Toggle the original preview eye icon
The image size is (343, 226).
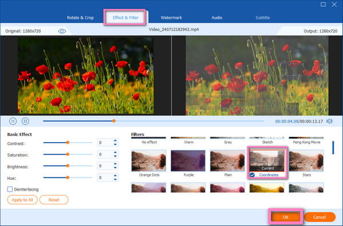(62, 31)
